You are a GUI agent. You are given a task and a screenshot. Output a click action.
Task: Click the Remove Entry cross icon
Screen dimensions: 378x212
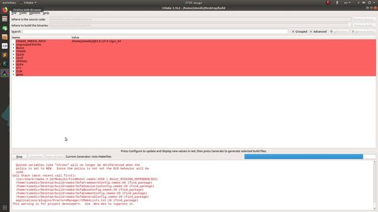pos(353,31)
